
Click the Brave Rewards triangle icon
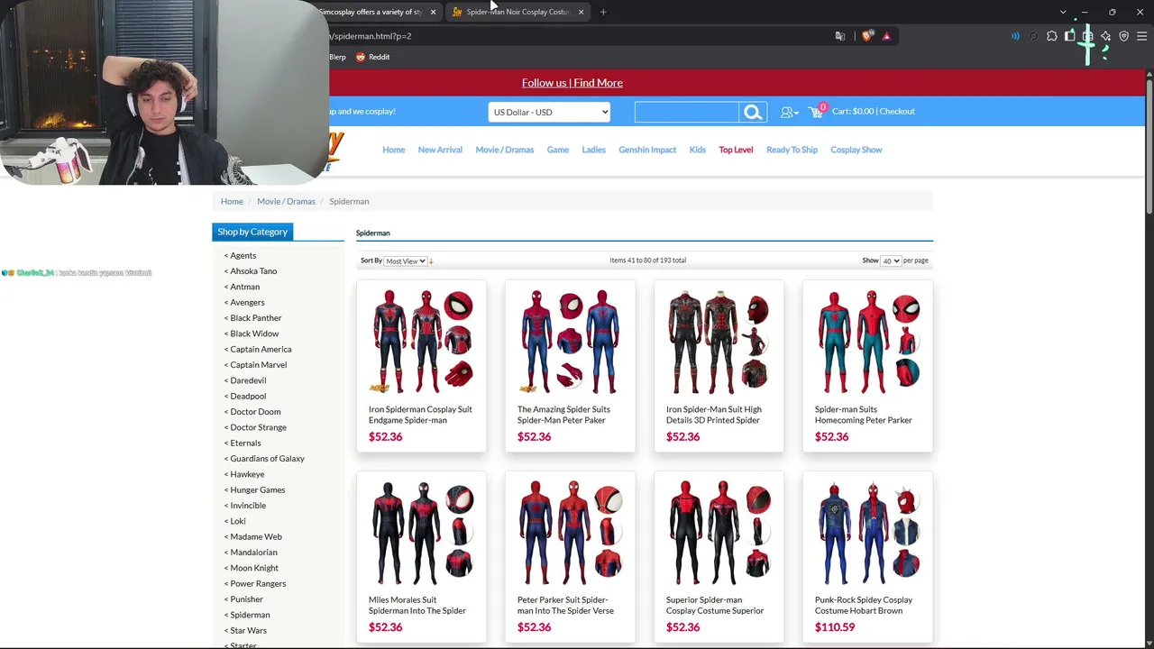pos(886,36)
